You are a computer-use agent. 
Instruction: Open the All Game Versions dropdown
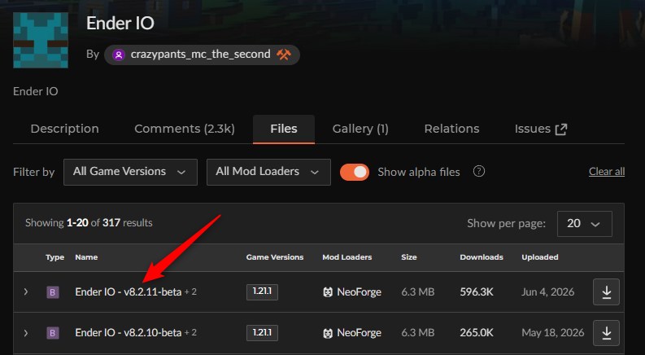coord(130,172)
